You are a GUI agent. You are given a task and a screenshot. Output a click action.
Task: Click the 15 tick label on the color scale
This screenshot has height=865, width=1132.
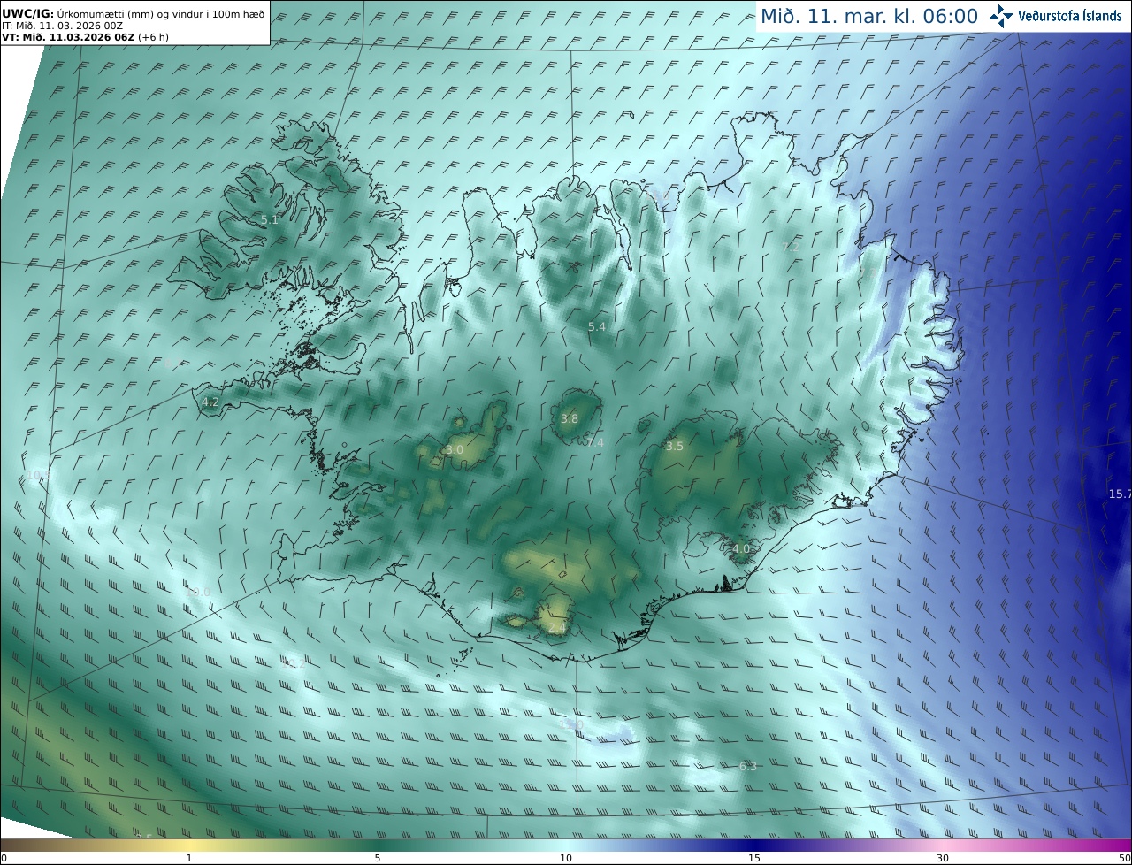tap(754, 858)
